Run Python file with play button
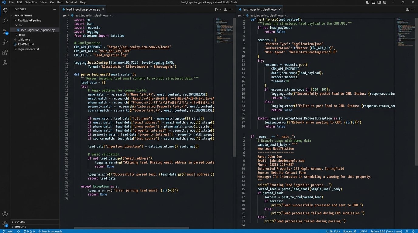The height and width of the screenshot is (233, 418). (216, 9)
